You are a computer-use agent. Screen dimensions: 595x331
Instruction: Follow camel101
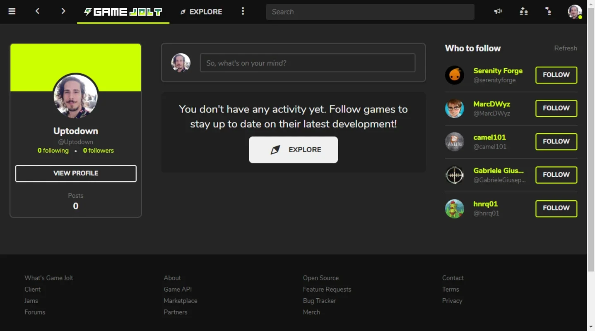tap(556, 142)
